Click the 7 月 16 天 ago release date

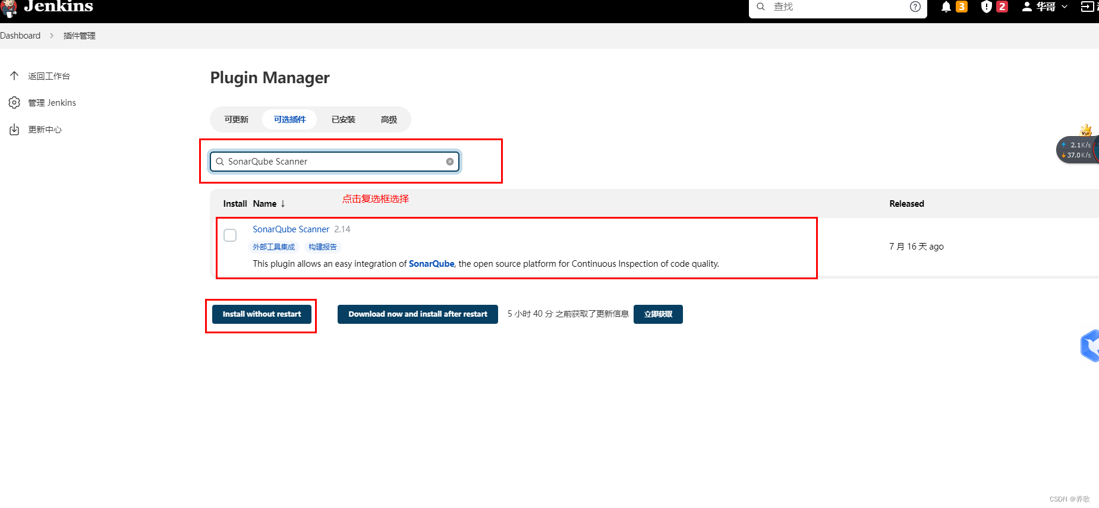point(917,247)
